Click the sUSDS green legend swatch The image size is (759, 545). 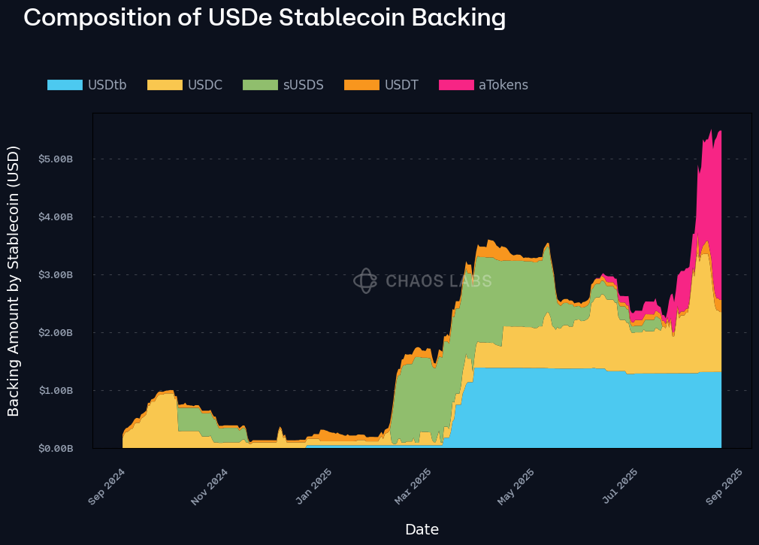pyautogui.click(x=260, y=85)
